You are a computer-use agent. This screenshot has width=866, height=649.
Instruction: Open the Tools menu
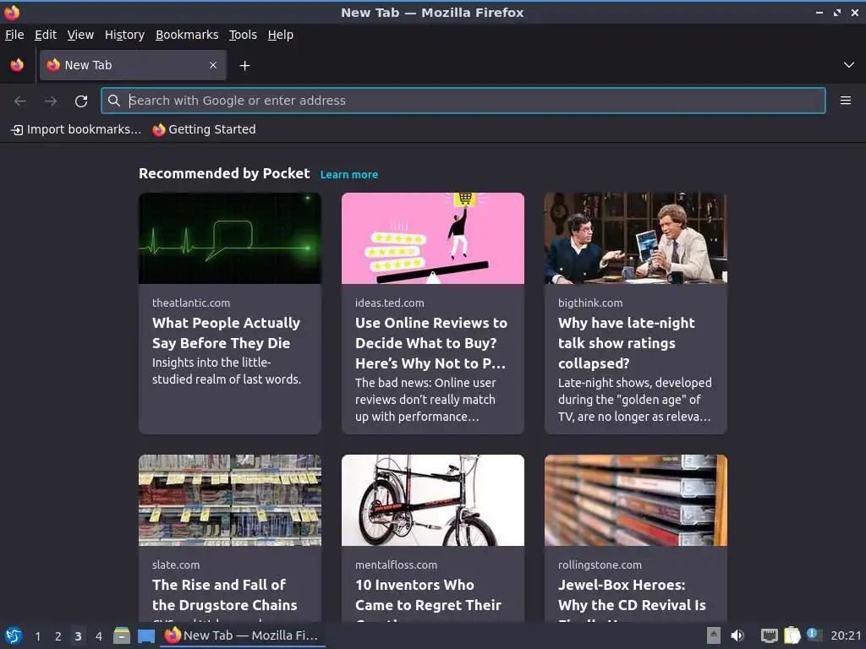(x=243, y=35)
